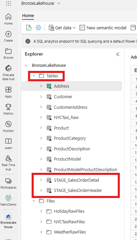Click the Explorer pane heading
Image resolution: width=137 pixels, height=240 pixels.
(34, 54)
